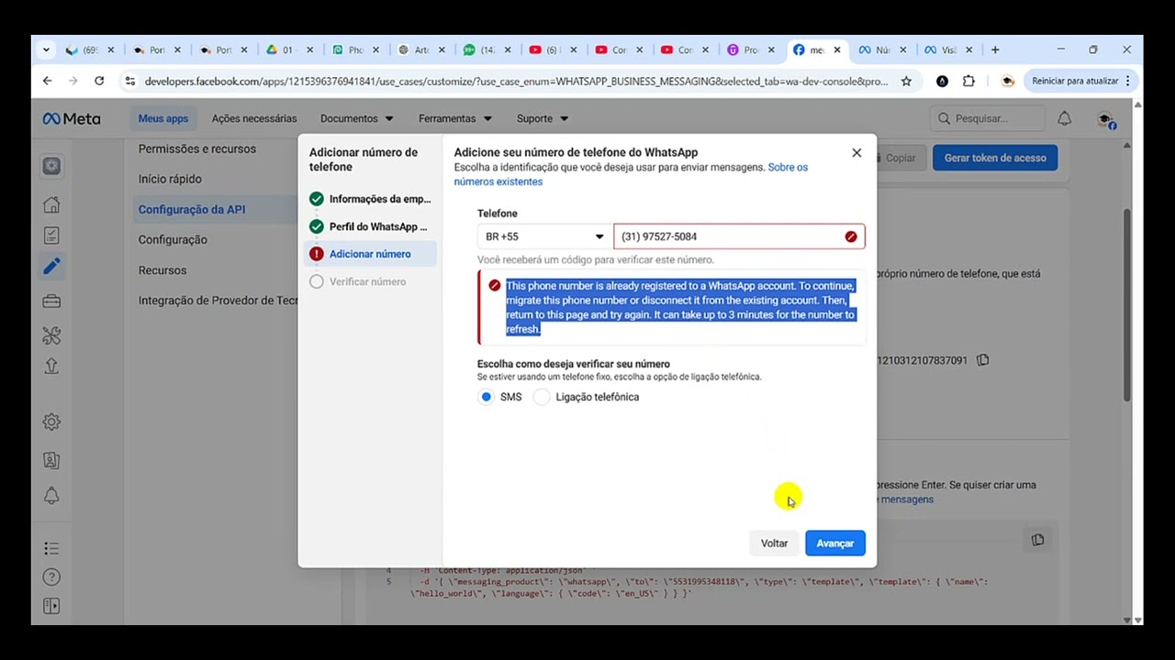Open the BR +55 country code dropdown
The height and width of the screenshot is (660, 1175).
point(545,236)
